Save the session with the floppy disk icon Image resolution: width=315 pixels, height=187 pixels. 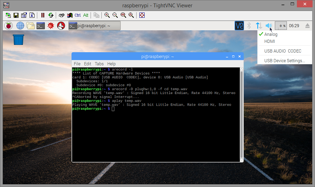coord(16,15)
